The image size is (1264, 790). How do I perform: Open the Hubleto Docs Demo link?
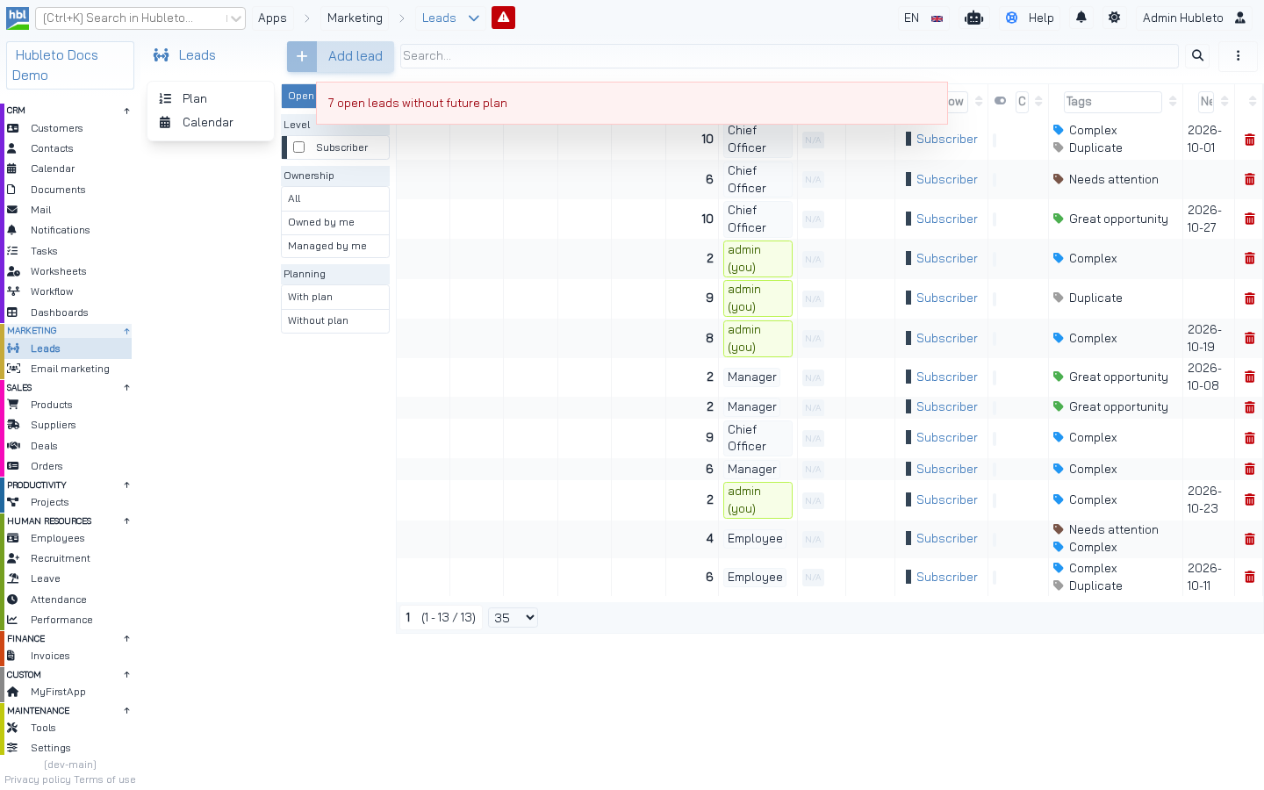tap(70, 65)
